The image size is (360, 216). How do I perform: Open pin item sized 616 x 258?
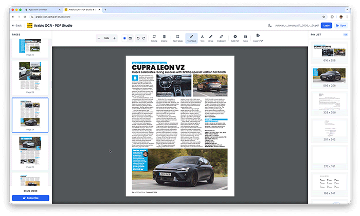pyautogui.click(x=329, y=52)
